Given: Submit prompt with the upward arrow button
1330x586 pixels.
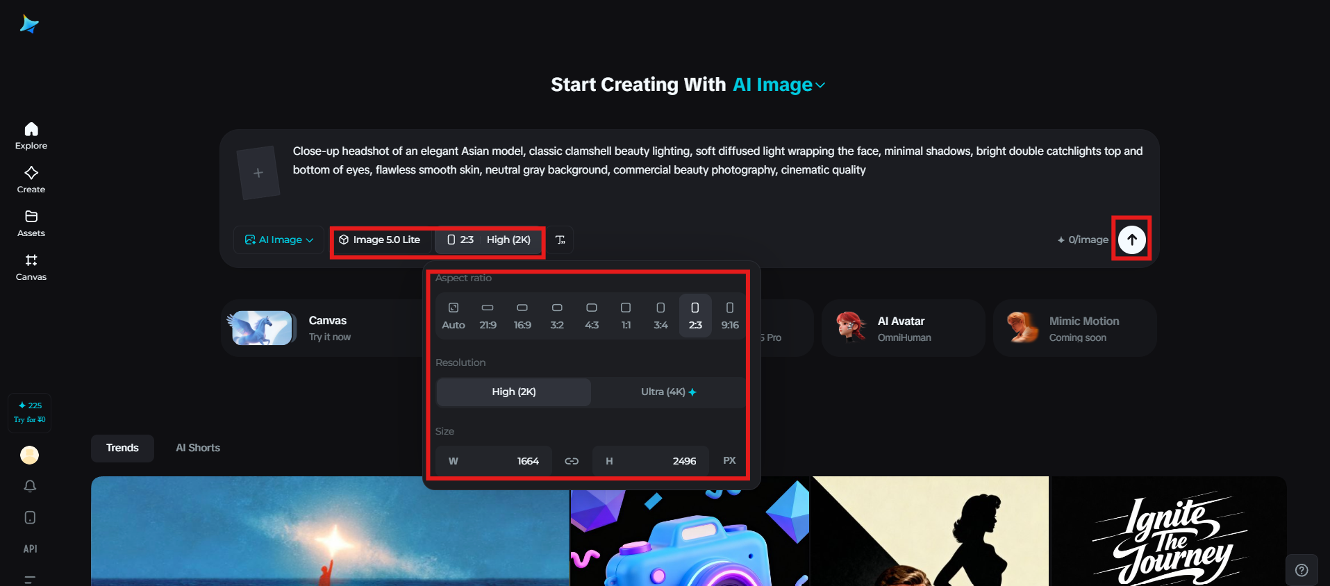Looking at the screenshot, I should pyautogui.click(x=1132, y=240).
